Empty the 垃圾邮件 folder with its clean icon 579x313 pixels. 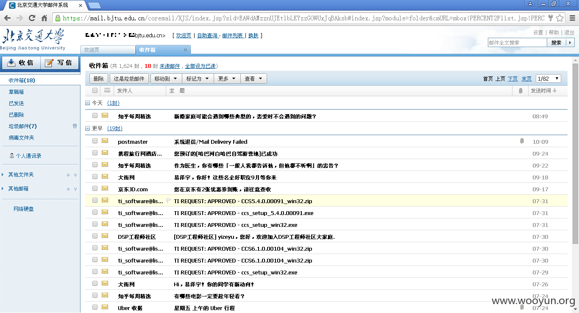point(75,126)
